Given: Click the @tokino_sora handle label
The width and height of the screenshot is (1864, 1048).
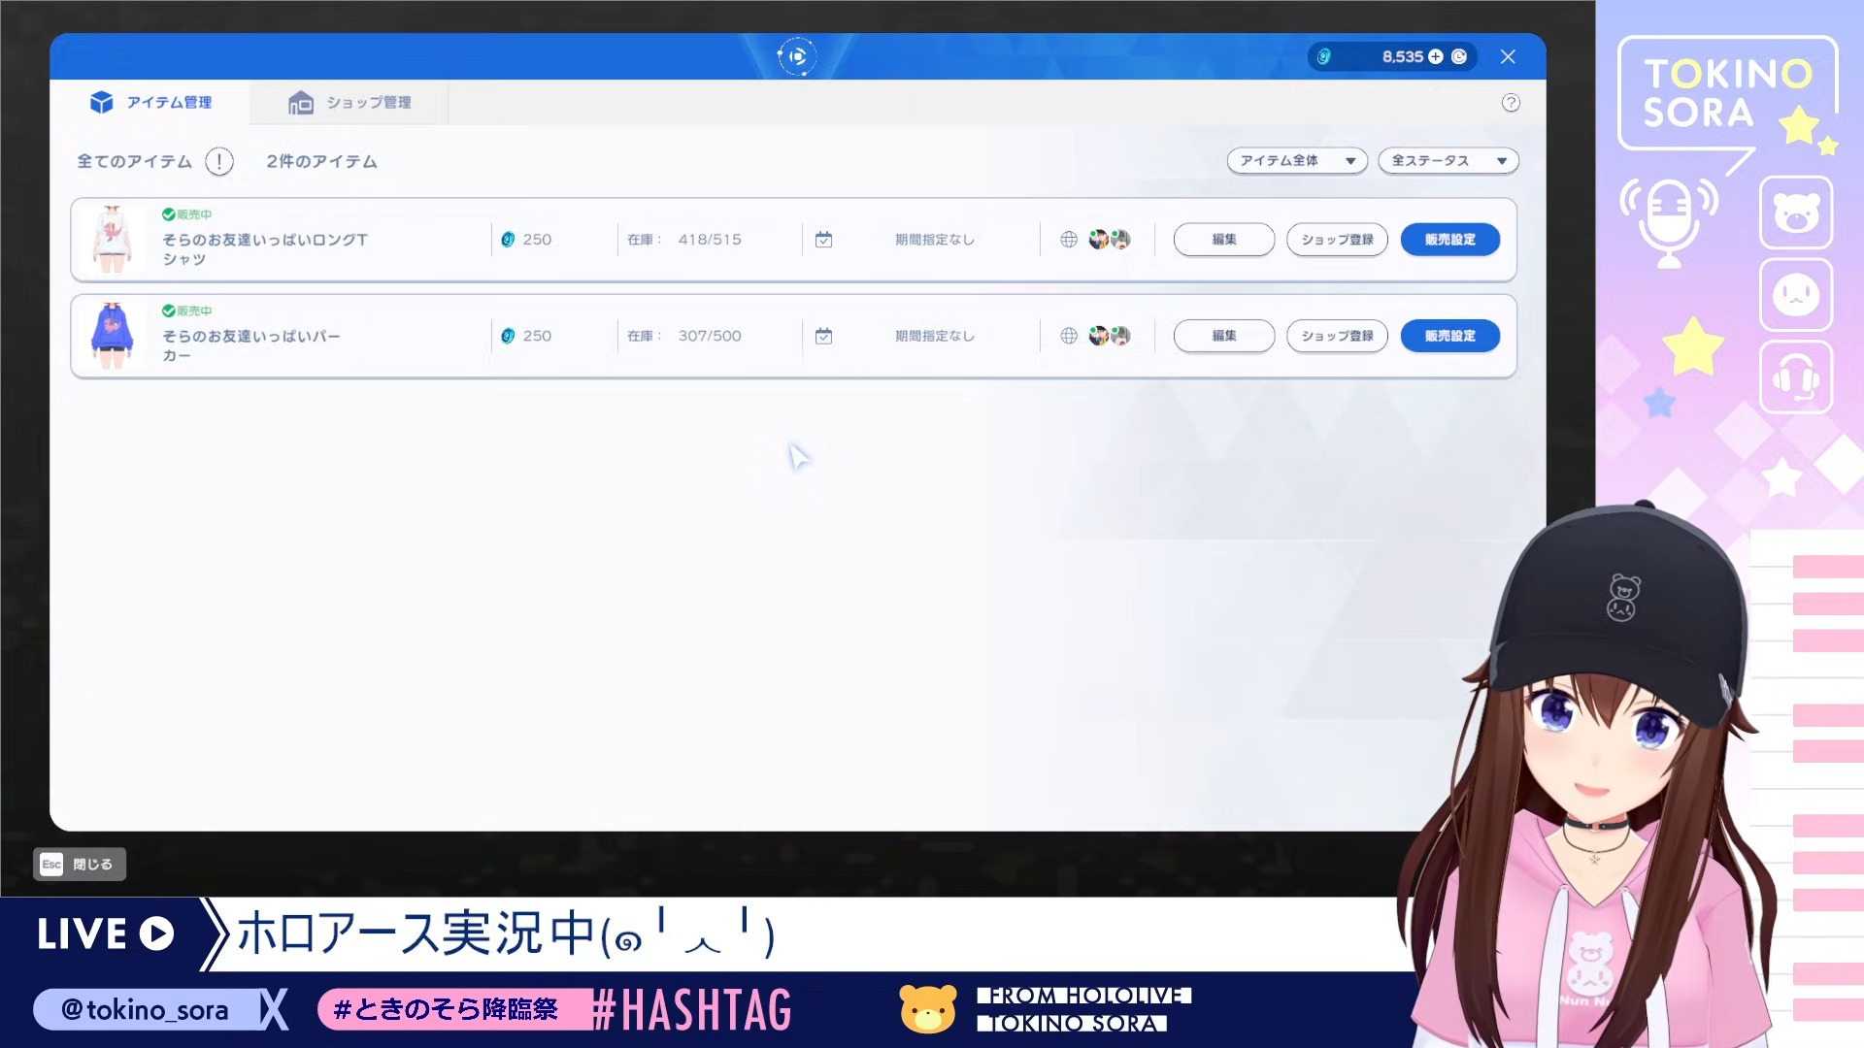Looking at the screenshot, I should click(x=146, y=1009).
